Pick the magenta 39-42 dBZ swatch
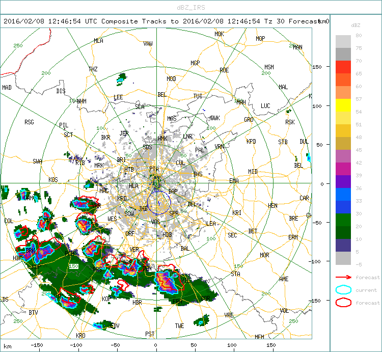 [x=343, y=169]
